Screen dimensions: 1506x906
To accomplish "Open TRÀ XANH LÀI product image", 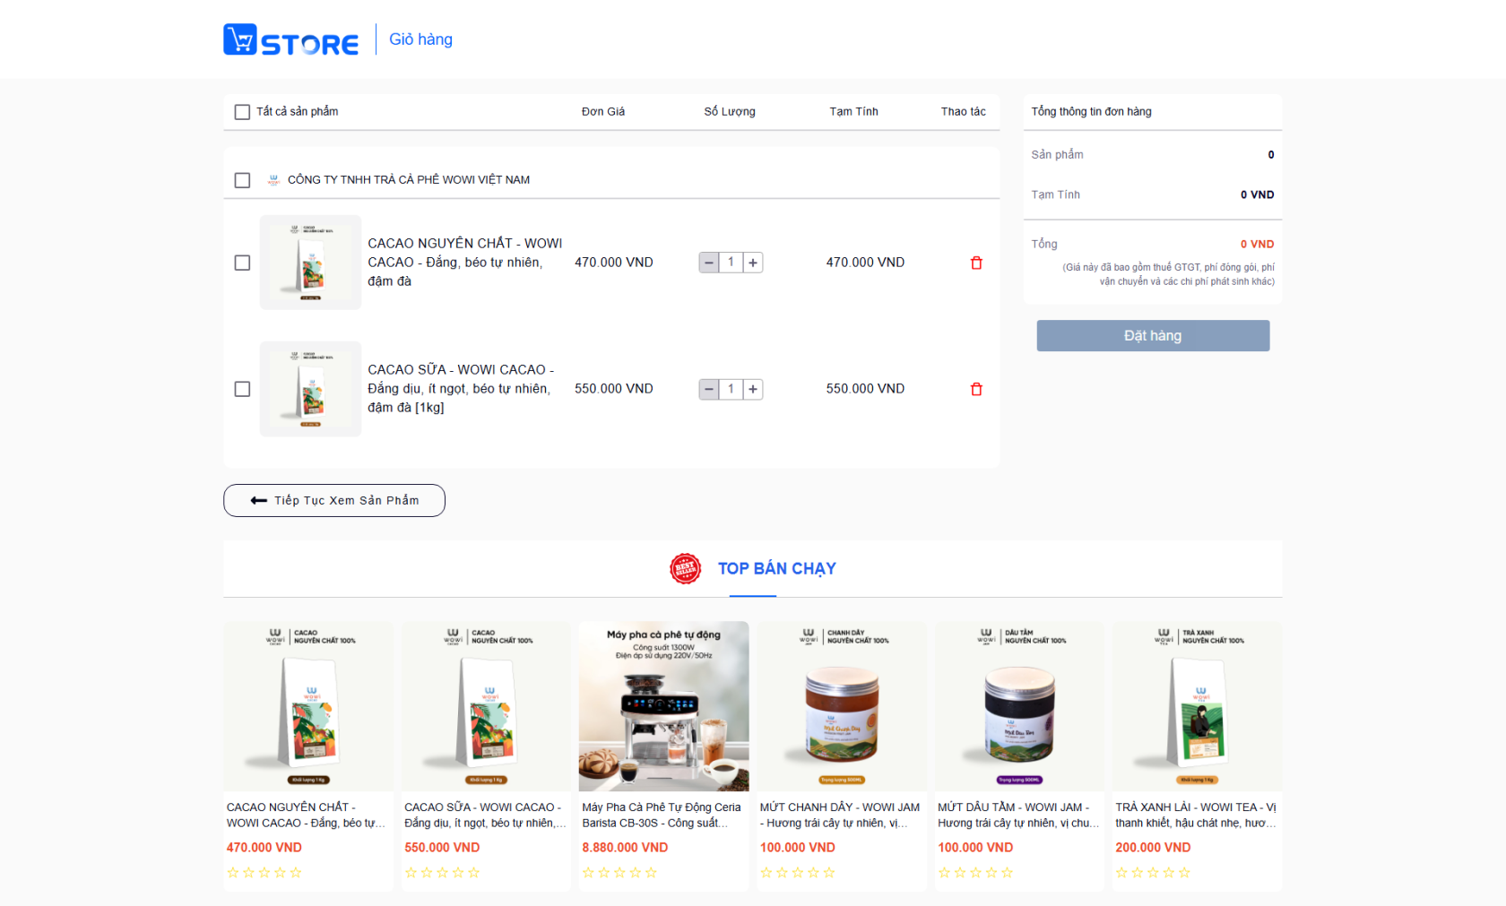I will 1197,706.
